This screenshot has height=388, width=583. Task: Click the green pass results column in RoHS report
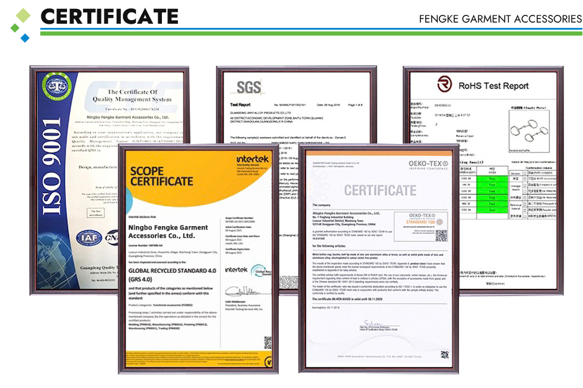coord(492,194)
